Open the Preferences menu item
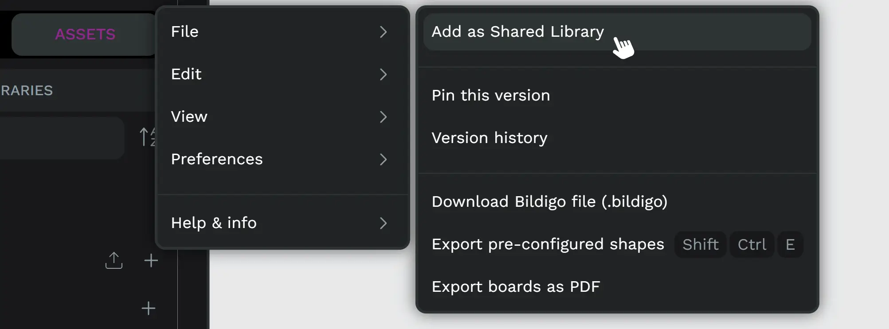Viewport: 889px width, 329px height. click(217, 159)
